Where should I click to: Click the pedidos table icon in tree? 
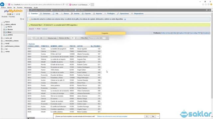point(6,35)
